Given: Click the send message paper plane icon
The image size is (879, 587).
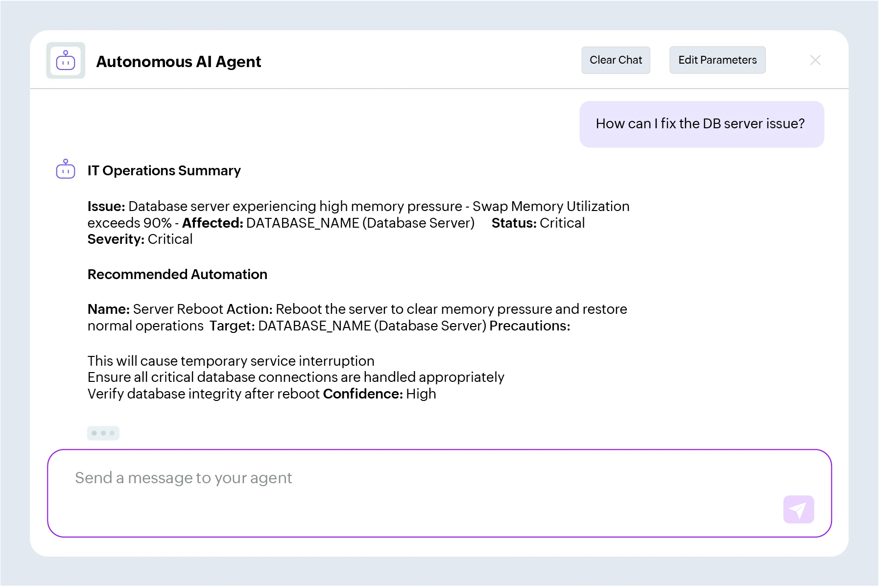Looking at the screenshot, I should pos(798,510).
